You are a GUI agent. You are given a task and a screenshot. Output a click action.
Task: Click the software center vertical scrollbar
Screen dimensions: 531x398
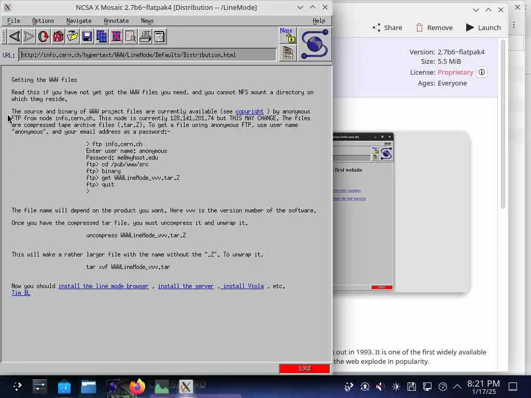[x=502, y=124]
